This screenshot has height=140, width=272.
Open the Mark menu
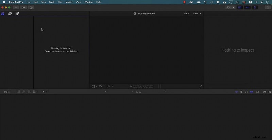pyautogui.click(x=52, y=2)
